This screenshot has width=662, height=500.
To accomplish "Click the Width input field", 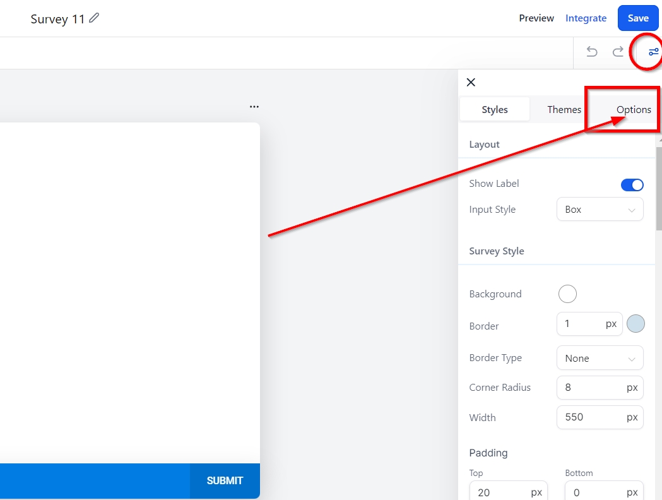I will 592,417.
